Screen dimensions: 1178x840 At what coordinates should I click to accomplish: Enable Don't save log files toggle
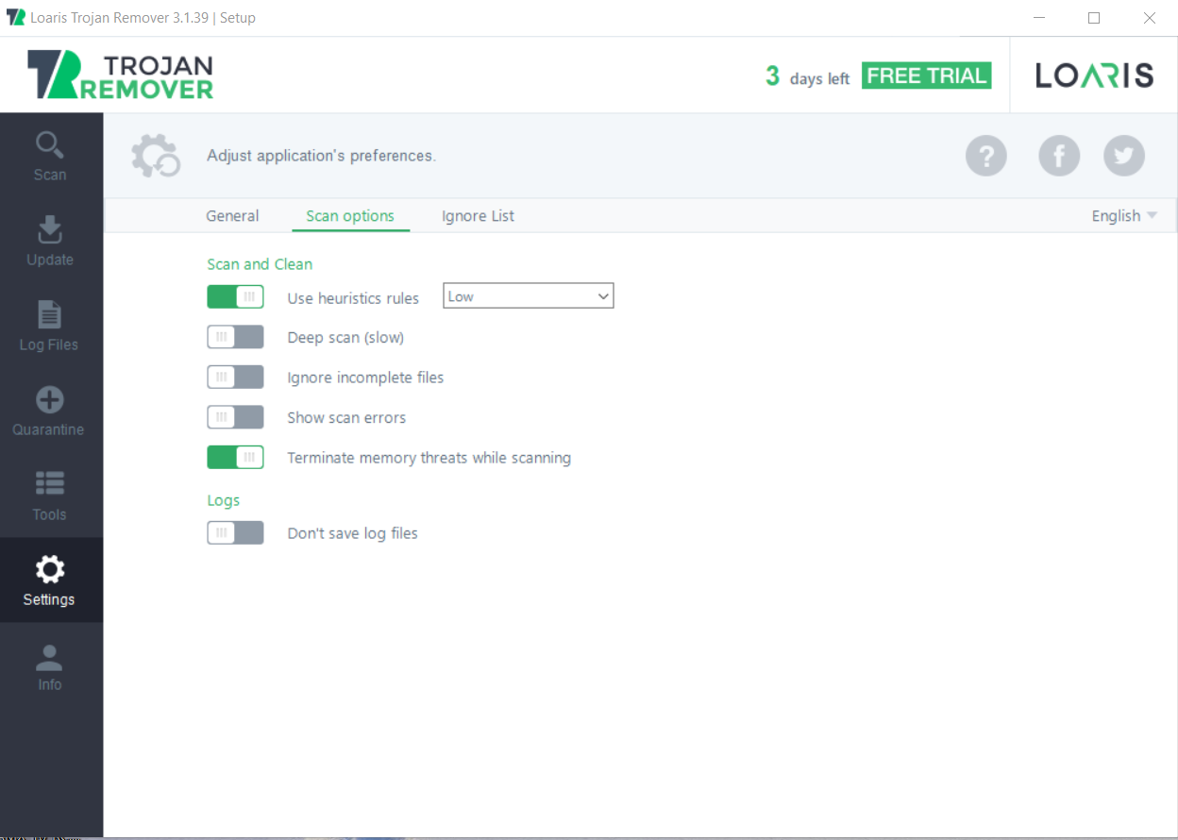click(235, 533)
